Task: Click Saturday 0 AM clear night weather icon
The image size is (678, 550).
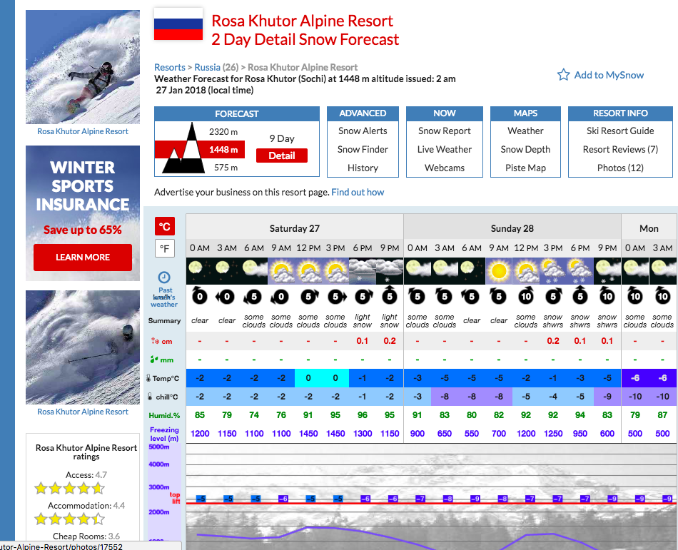Action: [200, 271]
